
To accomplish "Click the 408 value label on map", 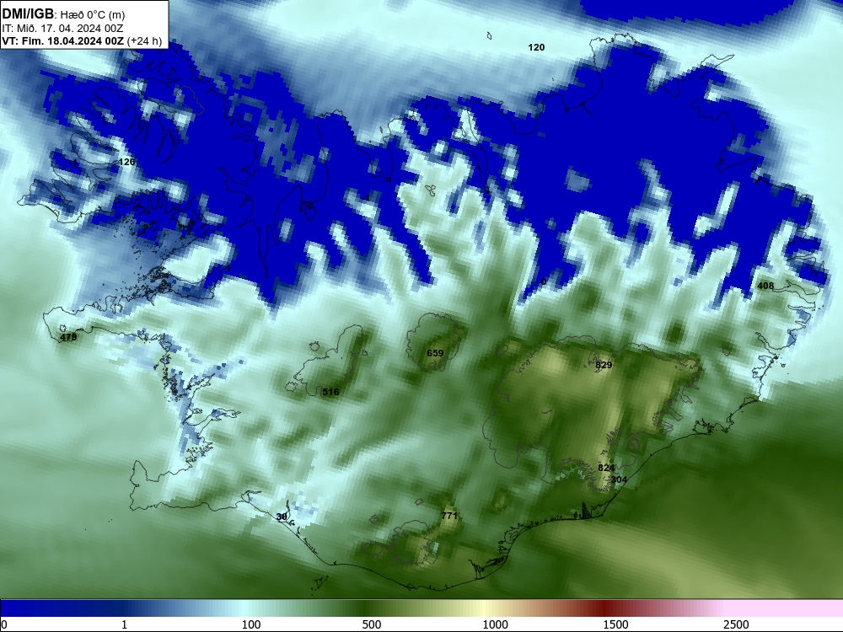I will click(x=765, y=286).
